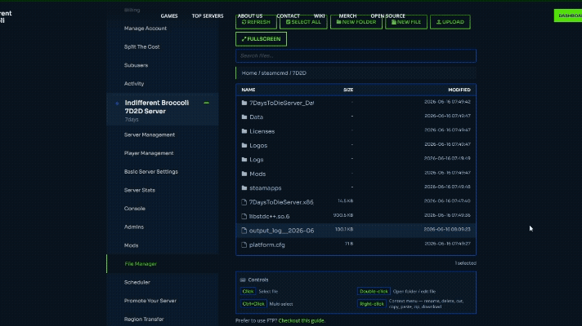Click file icon of 7DaysToDieServer.x86
The image size is (582, 326).
tap(244, 202)
